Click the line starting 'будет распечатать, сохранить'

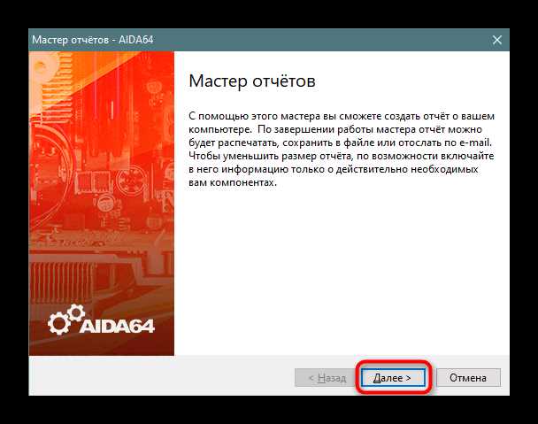point(340,143)
